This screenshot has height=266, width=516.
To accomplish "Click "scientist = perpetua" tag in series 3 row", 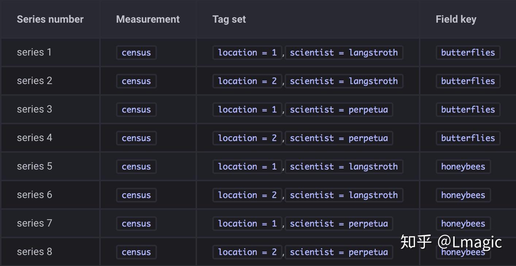I will (339, 110).
